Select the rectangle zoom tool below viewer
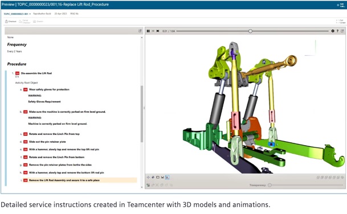This screenshot has width=347, height=214. (158, 178)
